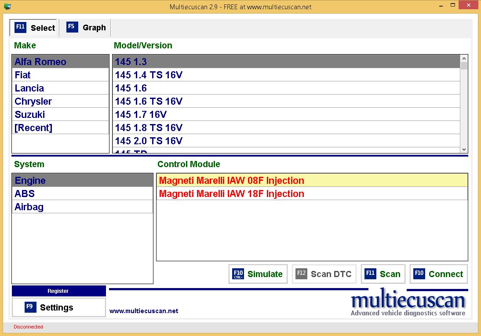
Task: Click the F9 key badge next to Settings
Action: point(30,307)
